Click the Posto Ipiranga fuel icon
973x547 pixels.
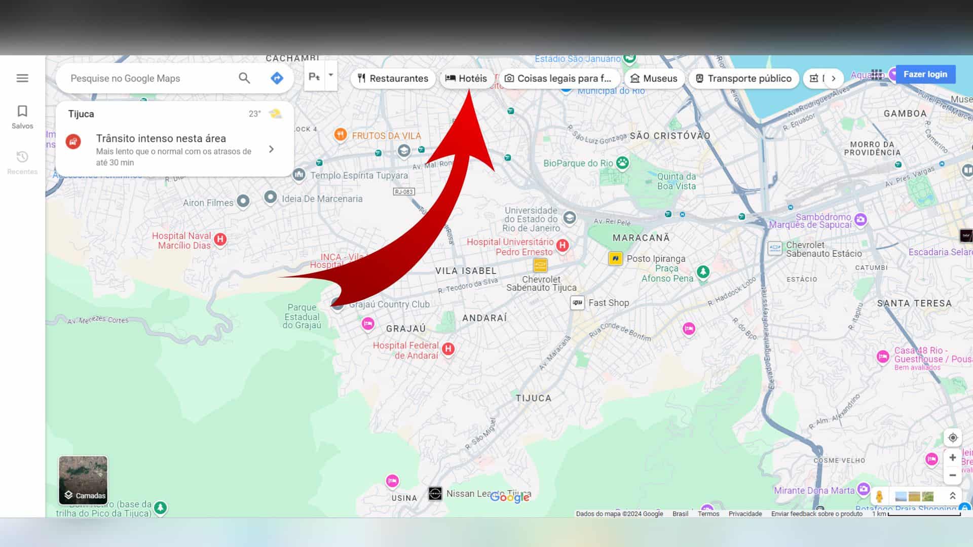coord(615,258)
